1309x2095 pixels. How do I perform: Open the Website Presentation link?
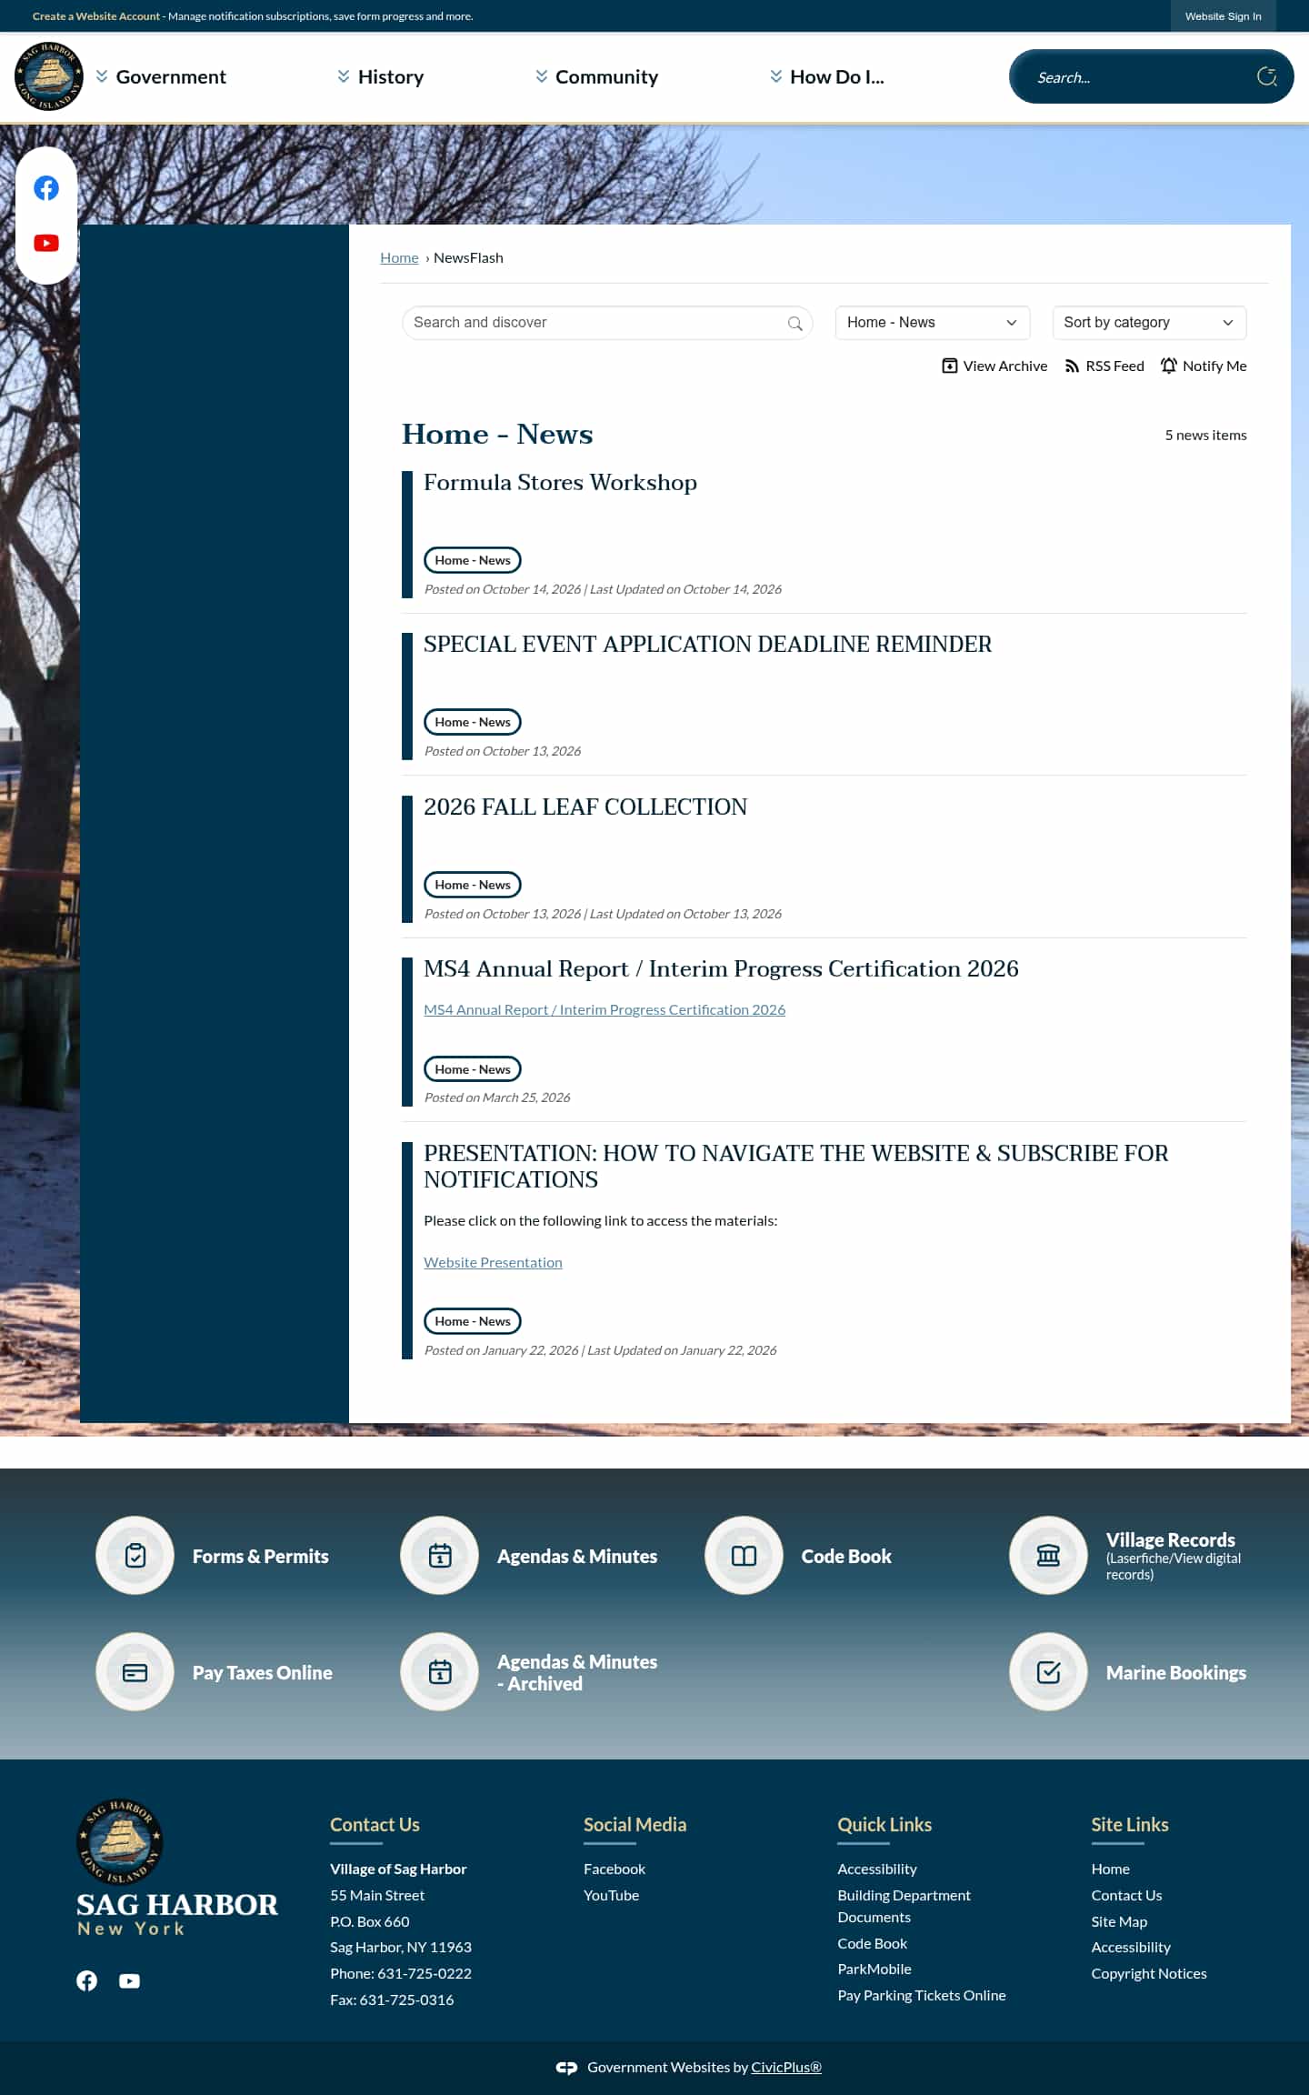point(493,1262)
